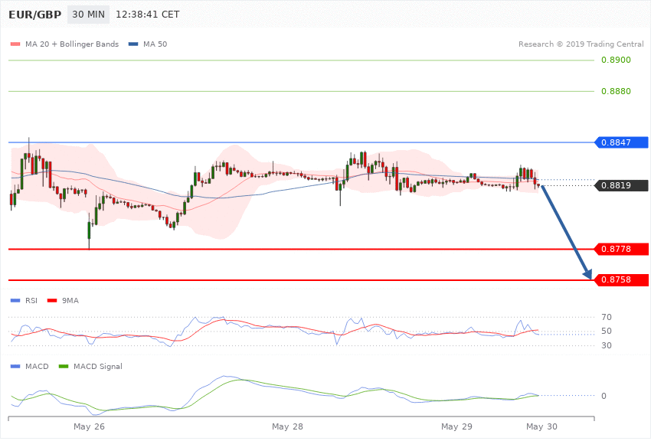Click the MA 50 legend color swatch

(133, 44)
